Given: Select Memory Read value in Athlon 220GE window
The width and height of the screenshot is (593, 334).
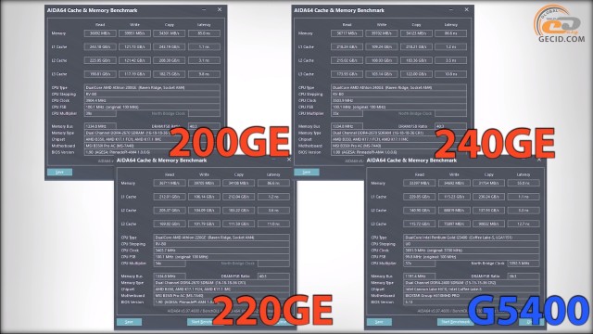Looking at the screenshot, I should click(170, 184).
